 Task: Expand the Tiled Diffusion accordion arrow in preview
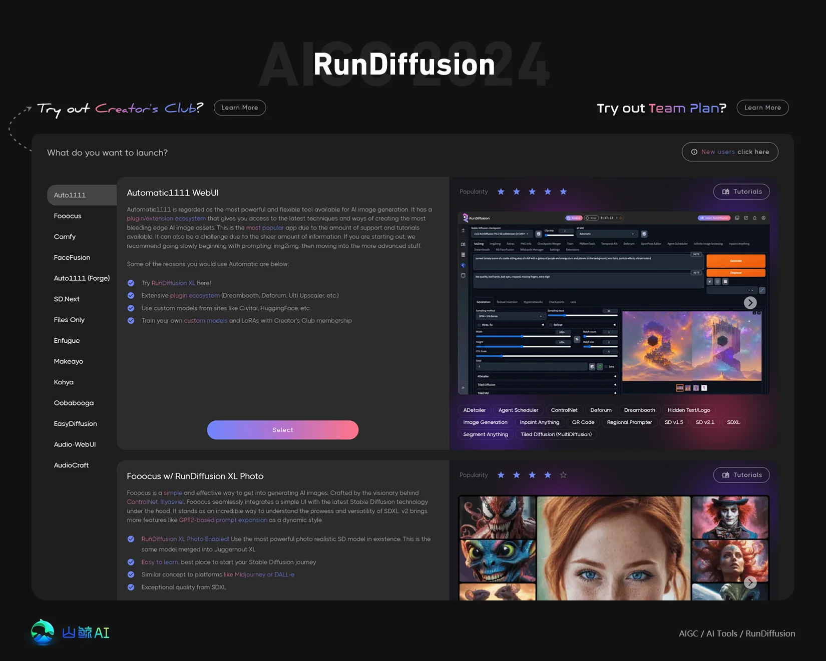coord(615,385)
